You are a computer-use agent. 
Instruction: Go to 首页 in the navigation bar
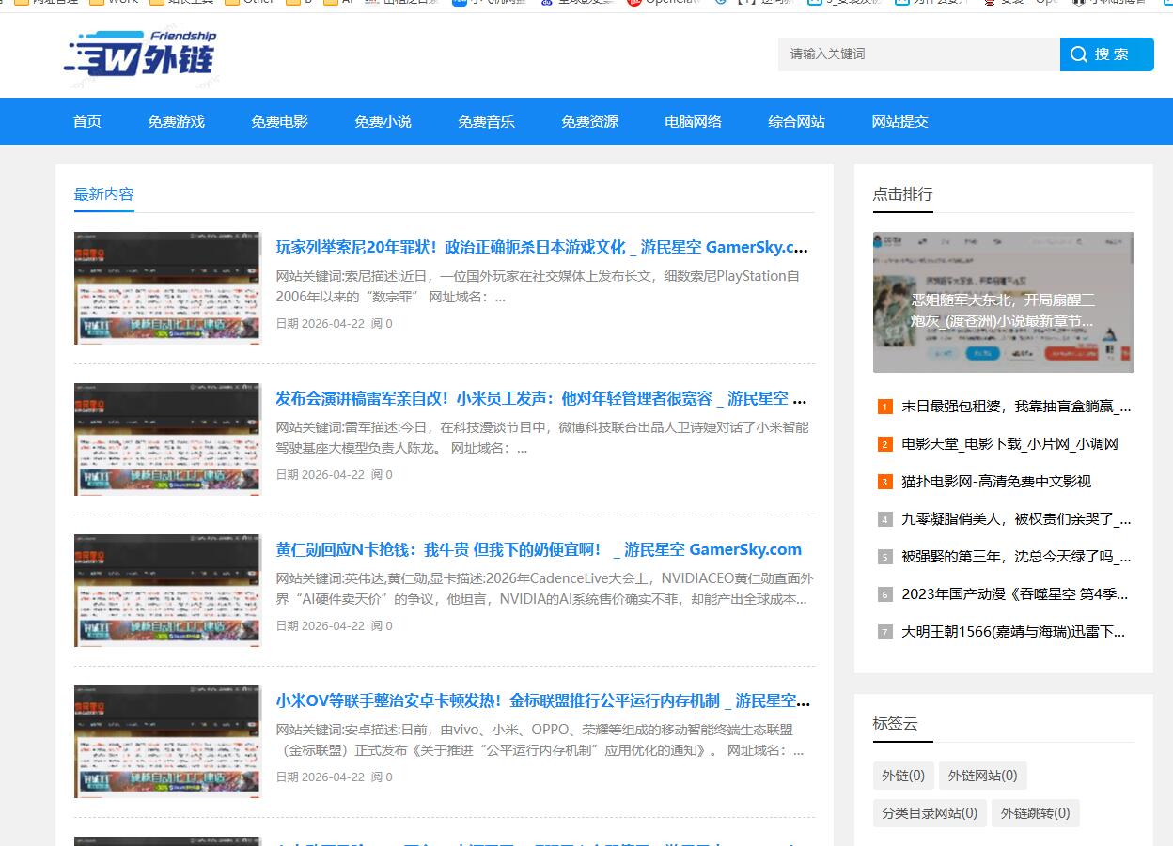pyautogui.click(x=86, y=121)
